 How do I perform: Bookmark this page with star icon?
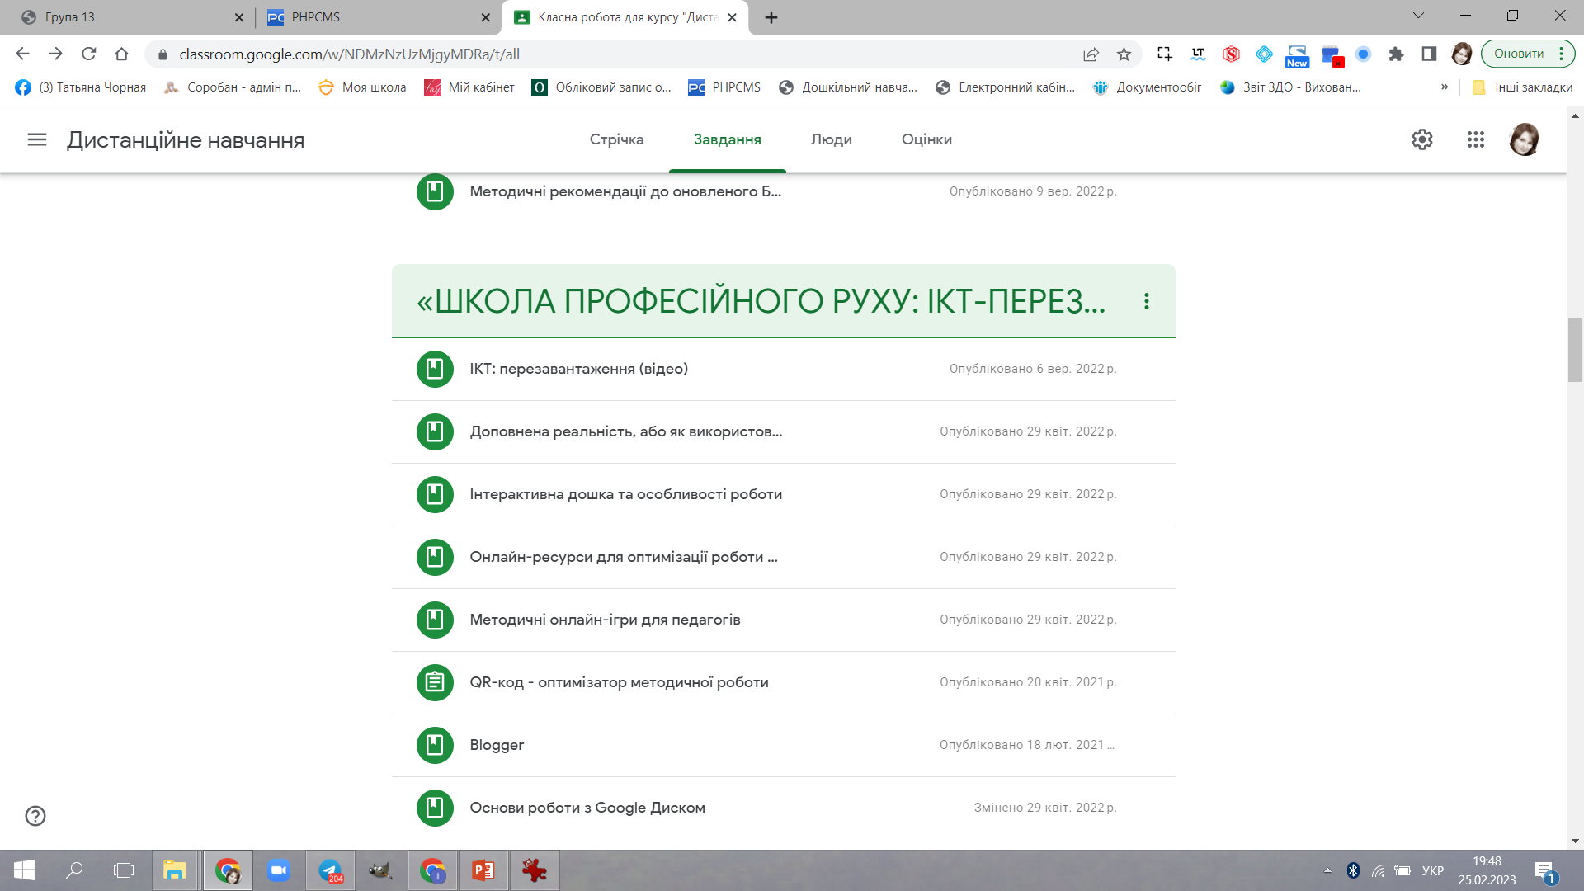(1124, 54)
